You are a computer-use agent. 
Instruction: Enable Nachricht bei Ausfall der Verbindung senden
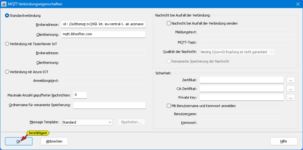169,23
